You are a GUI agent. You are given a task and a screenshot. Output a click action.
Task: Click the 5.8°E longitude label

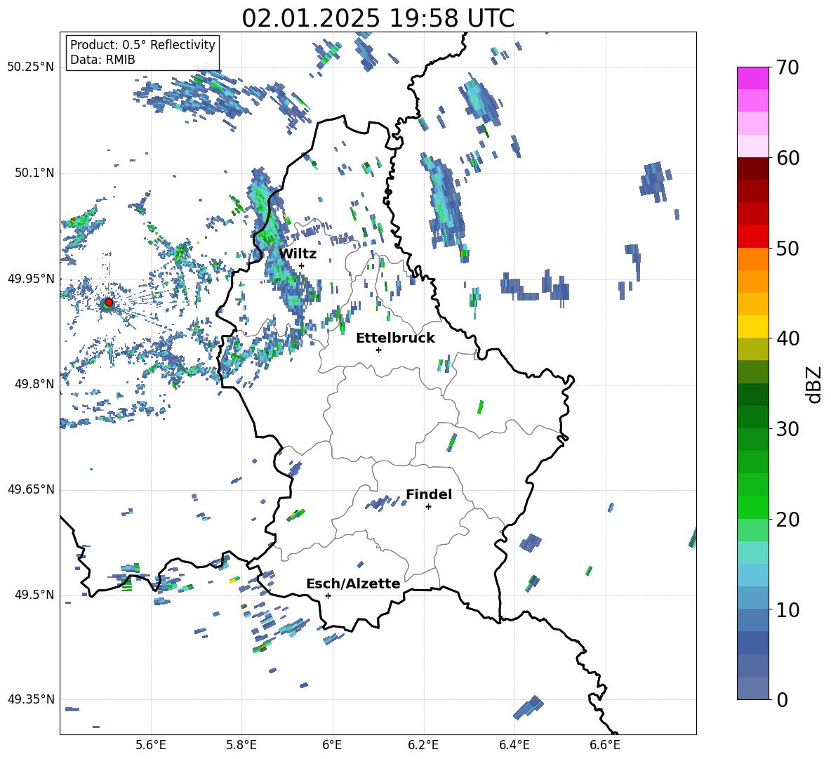tap(241, 745)
